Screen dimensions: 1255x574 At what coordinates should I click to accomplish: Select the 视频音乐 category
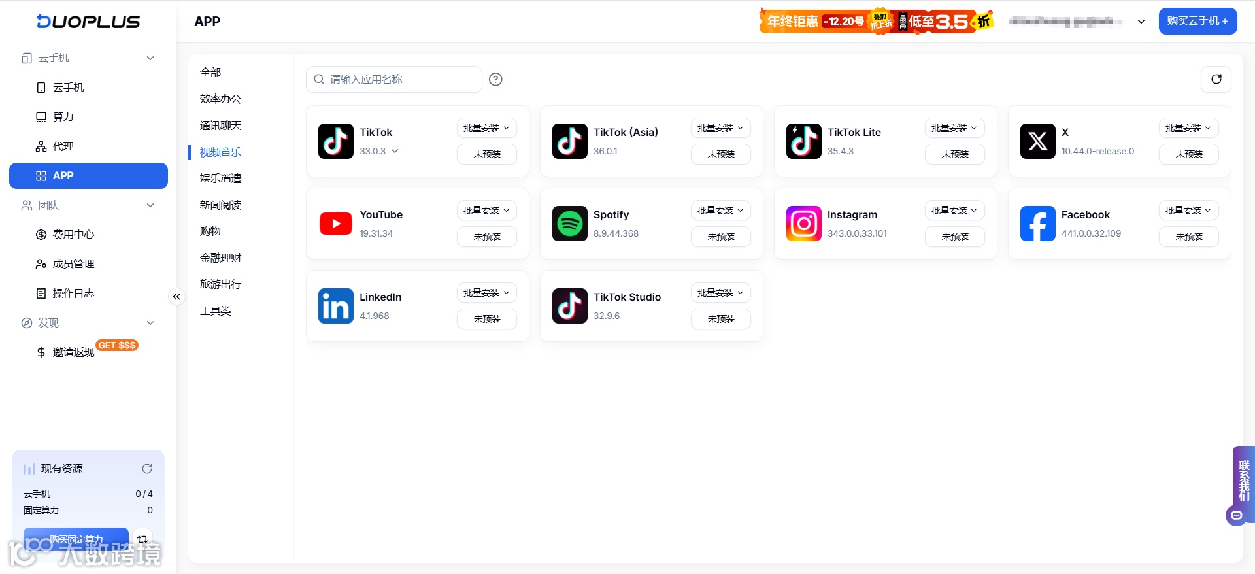(x=220, y=152)
